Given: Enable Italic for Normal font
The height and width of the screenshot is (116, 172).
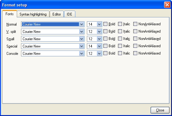Looking at the screenshot, I should [x=120, y=24].
